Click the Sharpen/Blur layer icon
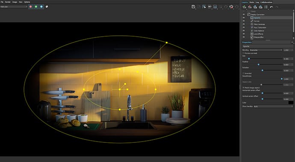 click(x=252, y=37)
